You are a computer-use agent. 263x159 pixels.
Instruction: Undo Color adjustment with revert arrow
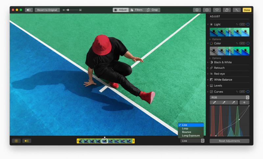click(x=237, y=43)
